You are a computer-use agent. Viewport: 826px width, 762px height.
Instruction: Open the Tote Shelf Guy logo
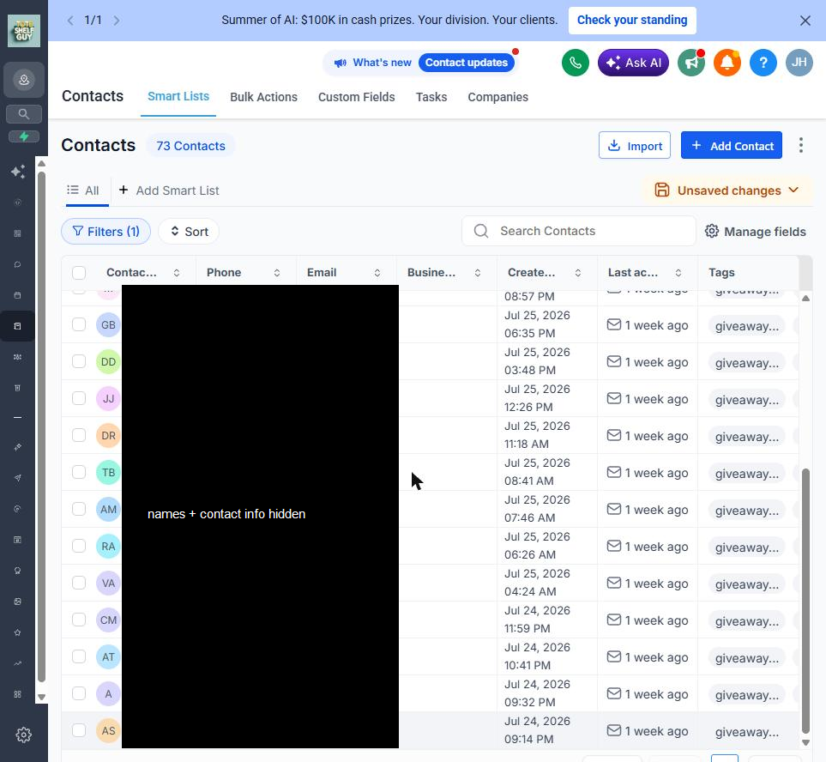point(24,31)
